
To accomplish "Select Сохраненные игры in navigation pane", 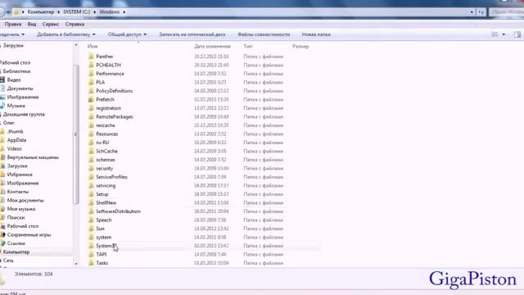I will point(29,235).
